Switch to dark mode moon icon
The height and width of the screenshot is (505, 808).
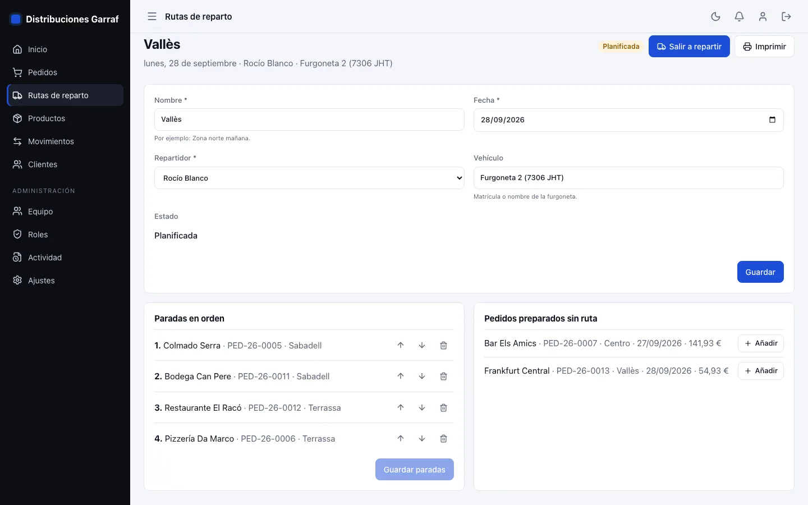click(x=715, y=17)
